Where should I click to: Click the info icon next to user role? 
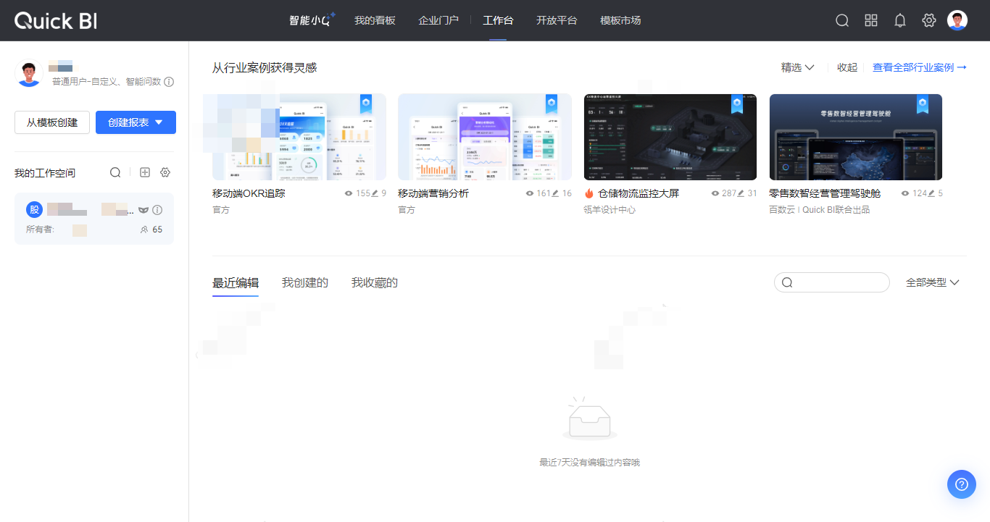tap(169, 82)
